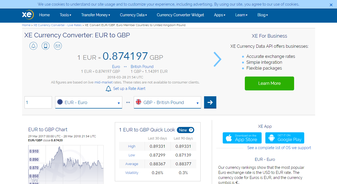
Task: Submit conversion with blue arrow button
Action: (210, 102)
